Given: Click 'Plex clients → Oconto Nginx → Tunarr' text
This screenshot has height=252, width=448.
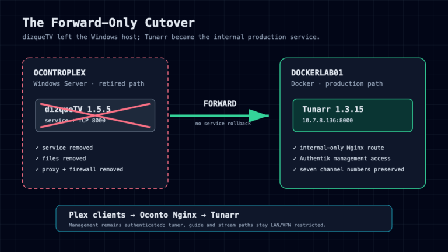Looking at the screenshot, I should click(154, 215).
